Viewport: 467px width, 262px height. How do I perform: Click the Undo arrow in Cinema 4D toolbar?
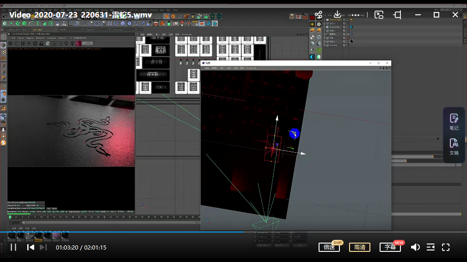click(x=5, y=16)
